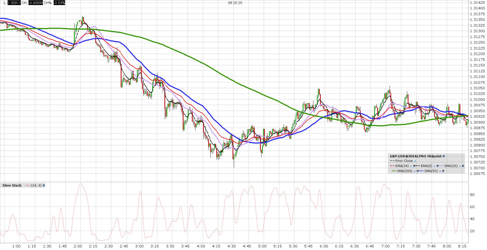Click the red EMA(34) line swatch
The image size is (487, 250).
point(392,166)
